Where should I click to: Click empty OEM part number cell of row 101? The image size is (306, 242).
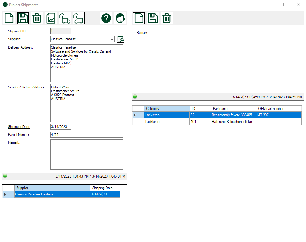[x=279, y=122]
